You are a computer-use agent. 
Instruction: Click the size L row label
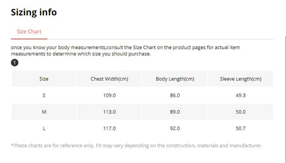click(44, 128)
